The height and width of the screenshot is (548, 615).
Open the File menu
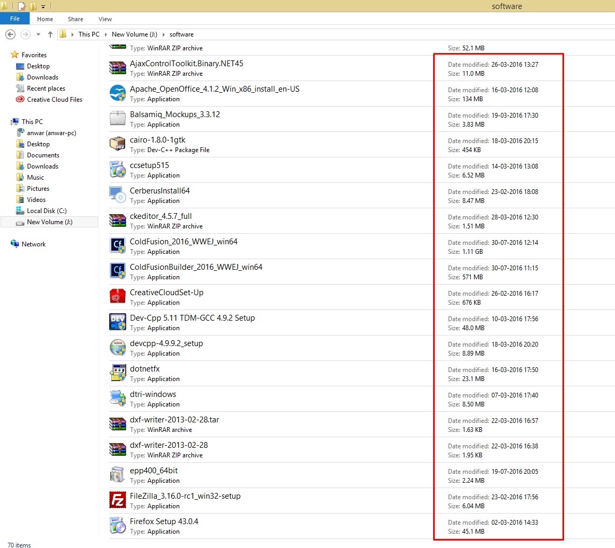(x=15, y=18)
